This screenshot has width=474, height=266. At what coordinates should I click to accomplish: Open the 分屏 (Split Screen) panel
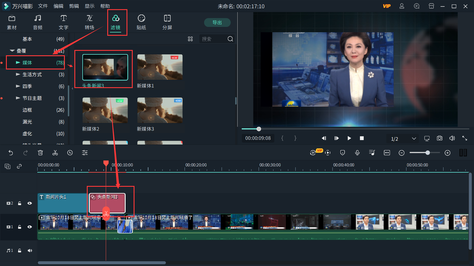167,22
